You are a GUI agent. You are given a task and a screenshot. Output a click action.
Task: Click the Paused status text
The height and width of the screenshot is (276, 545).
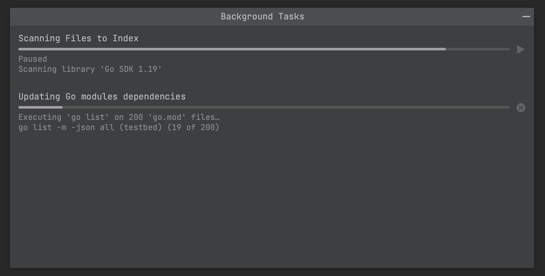coord(33,59)
